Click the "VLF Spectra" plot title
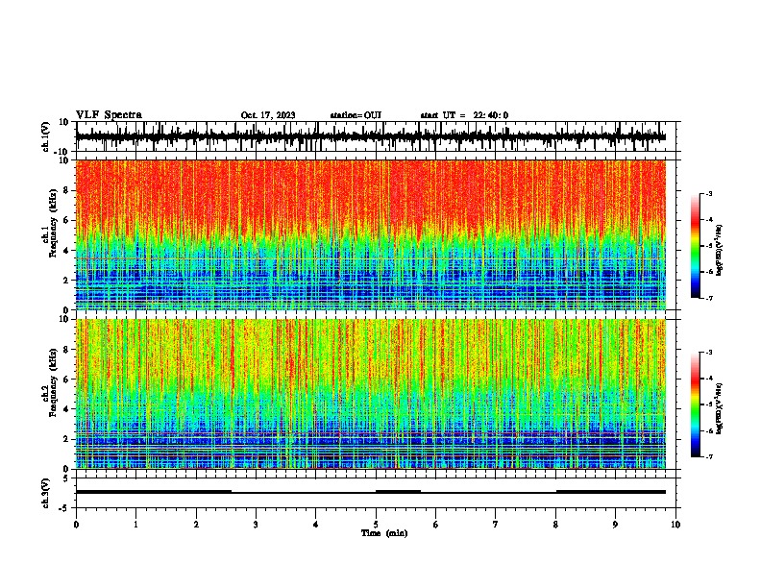Screen dimensions: 761x588 click(x=109, y=115)
